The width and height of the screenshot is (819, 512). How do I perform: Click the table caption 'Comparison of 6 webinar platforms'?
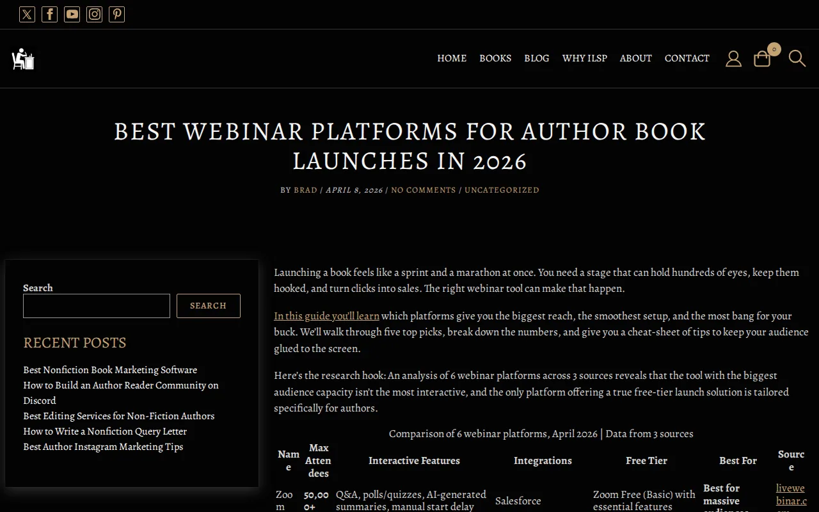pos(541,434)
